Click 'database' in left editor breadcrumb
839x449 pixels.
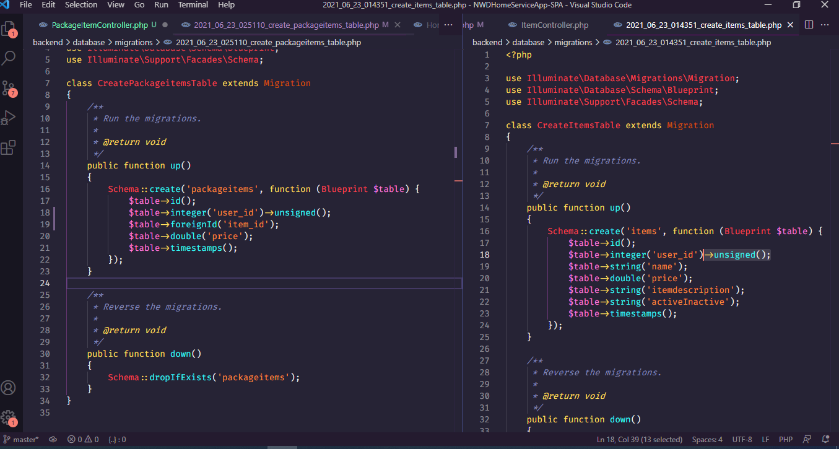click(89, 43)
